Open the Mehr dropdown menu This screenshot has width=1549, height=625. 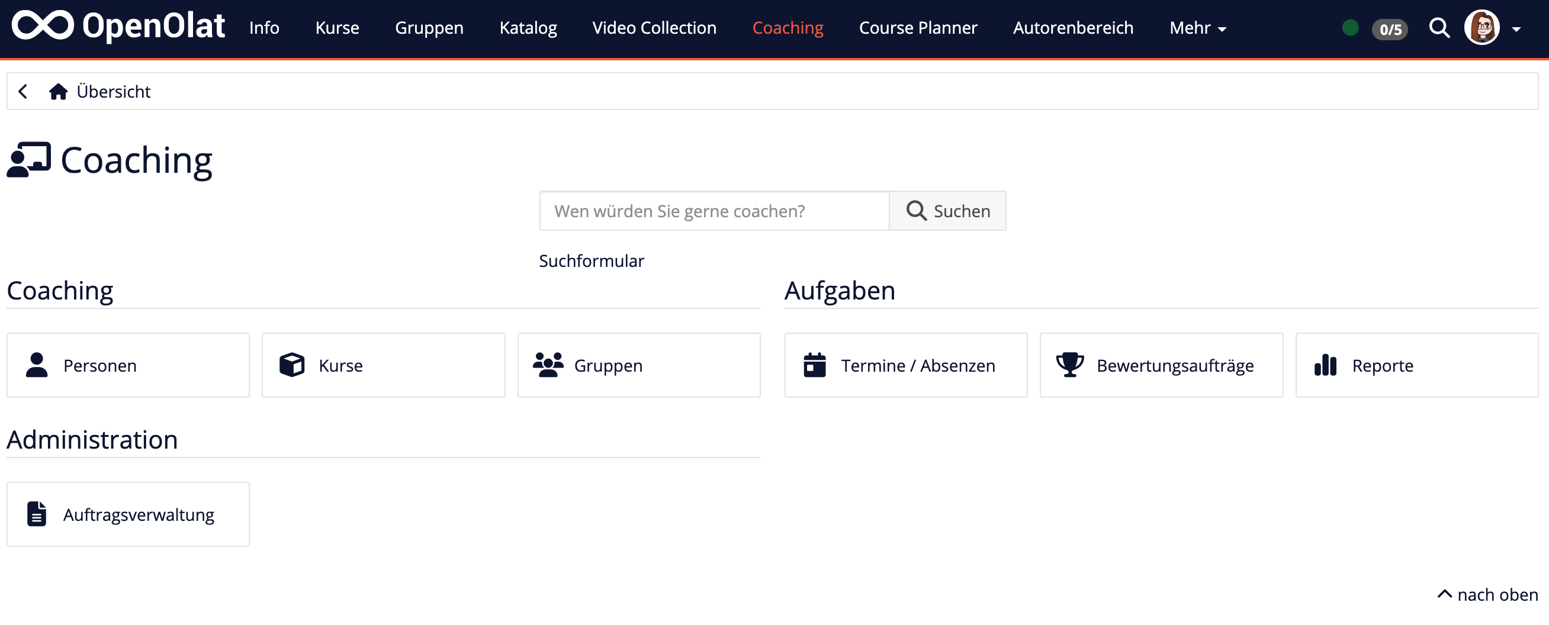[1197, 28]
